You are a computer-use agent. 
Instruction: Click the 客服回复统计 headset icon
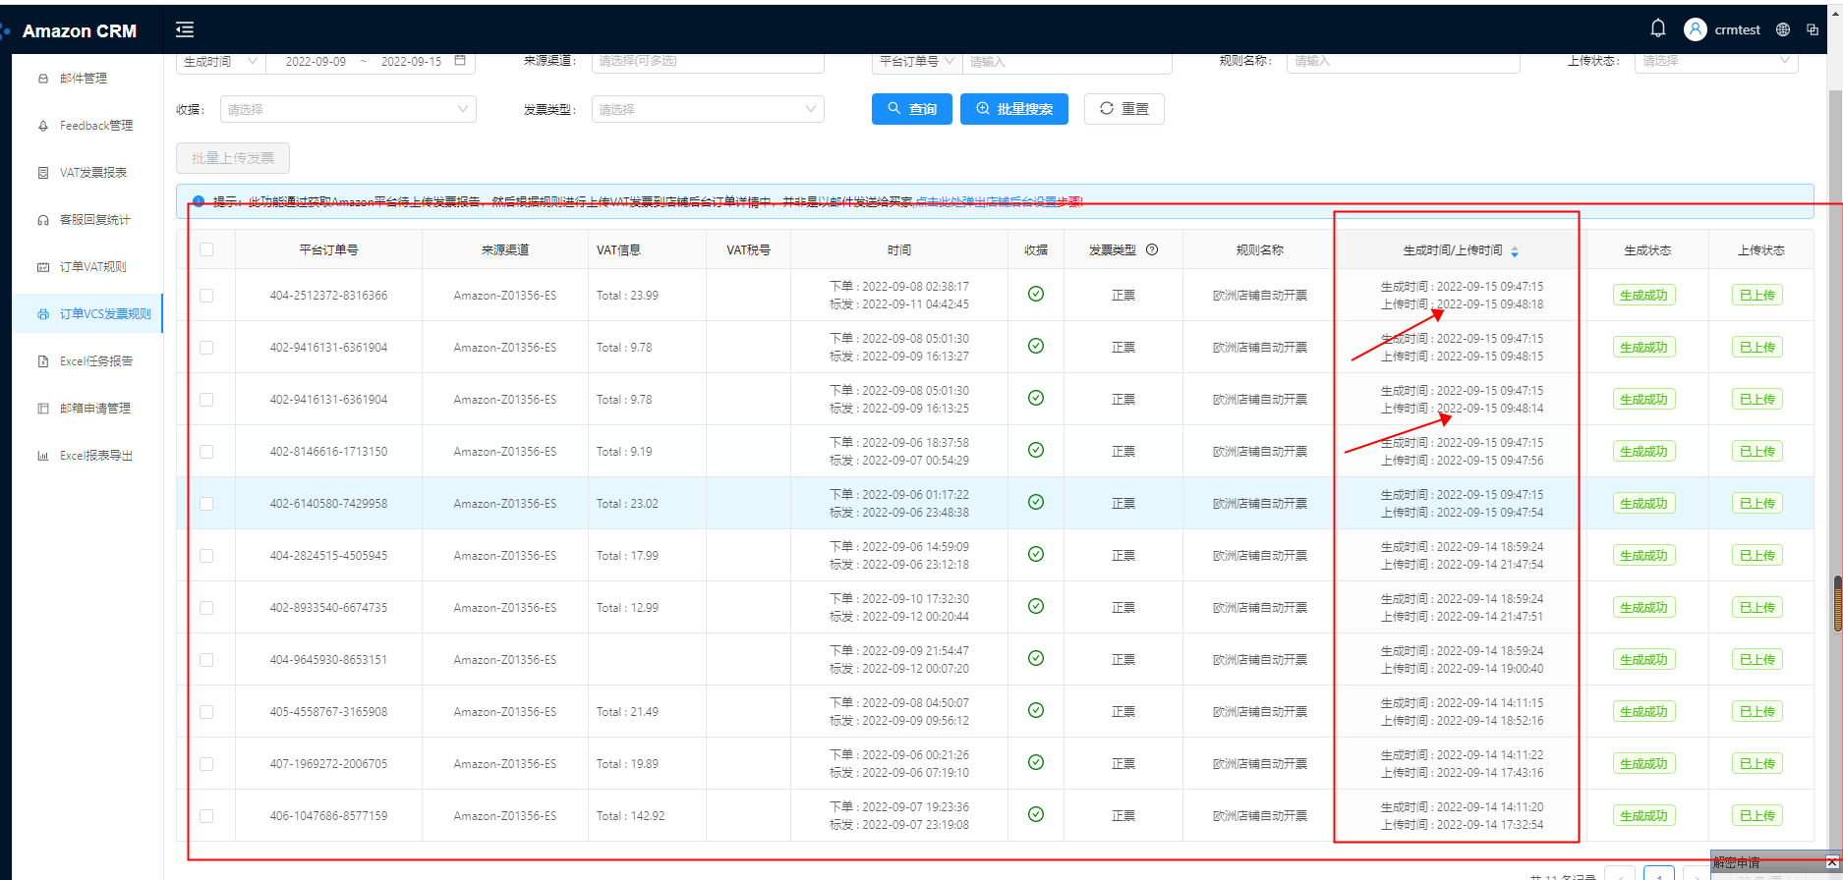point(42,220)
